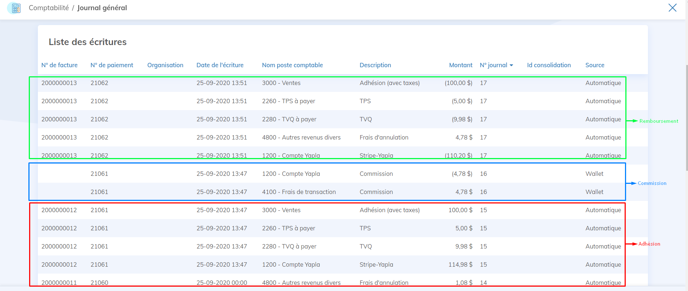Select Stripe-Yapla description in journal 15
688x291 pixels.
pyautogui.click(x=376, y=264)
